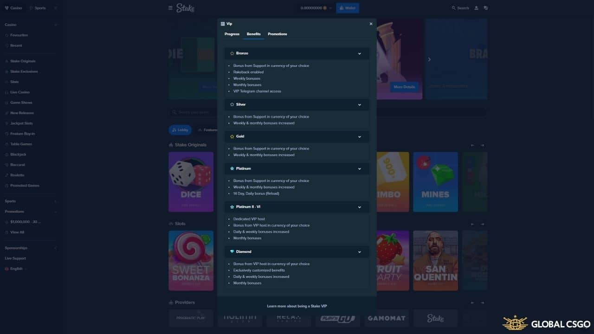Open Live Support in the sidebar
Screen dimensions: 594x334
click(15, 258)
